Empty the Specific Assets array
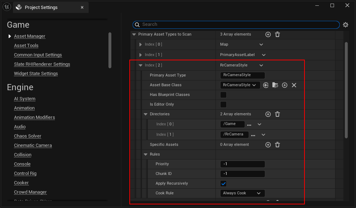 click(277, 145)
